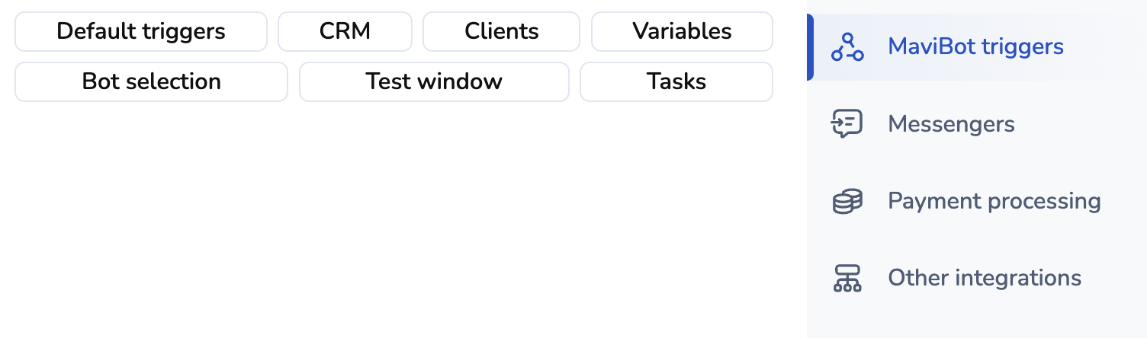This screenshot has height=338, width=1147.
Task: Click the Tasks button
Action: pyautogui.click(x=676, y=81)
